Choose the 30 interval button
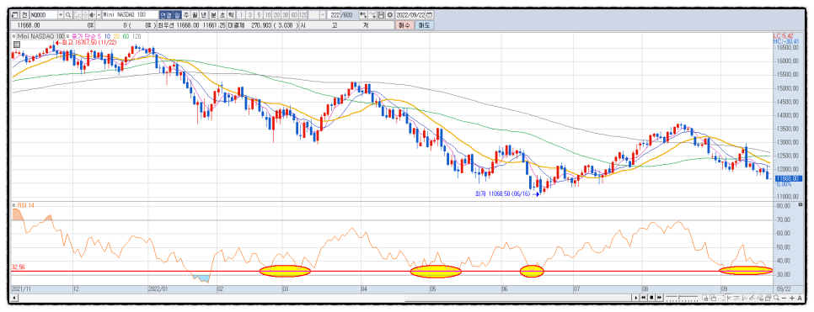Viewport: 814px width, 312px height. click(x=286, y=14)
